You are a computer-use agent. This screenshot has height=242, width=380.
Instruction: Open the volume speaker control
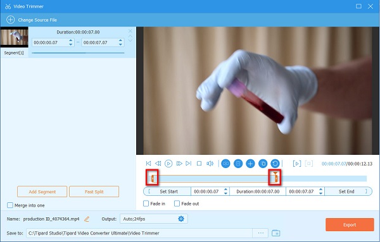(x=210, y=164)
